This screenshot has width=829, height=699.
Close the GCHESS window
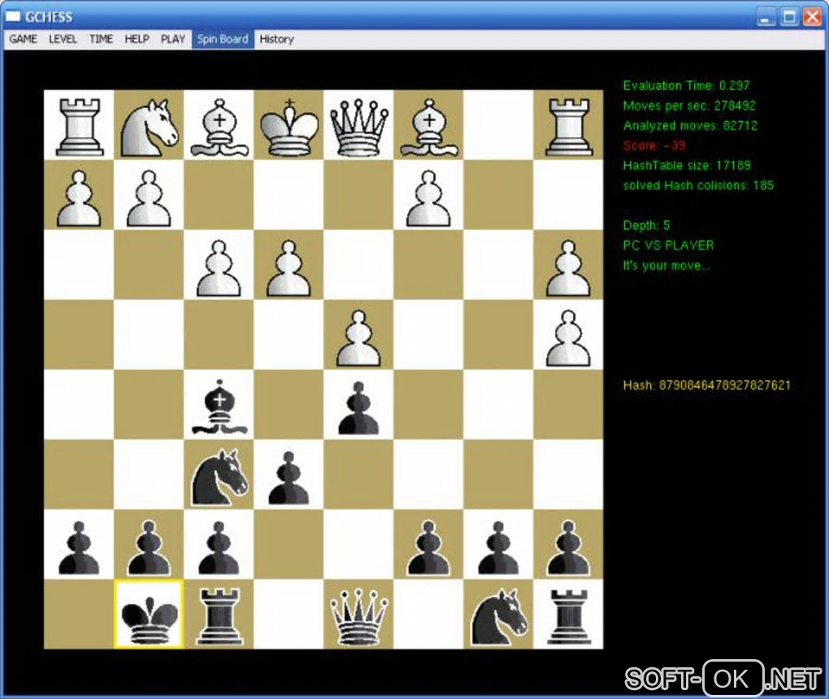(812, 17)
